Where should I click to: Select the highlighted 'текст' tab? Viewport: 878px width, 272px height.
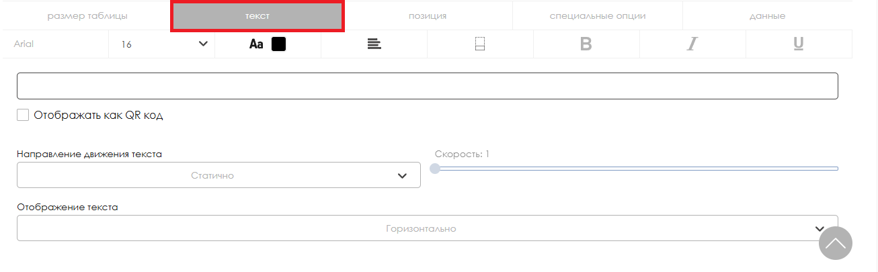257,15
